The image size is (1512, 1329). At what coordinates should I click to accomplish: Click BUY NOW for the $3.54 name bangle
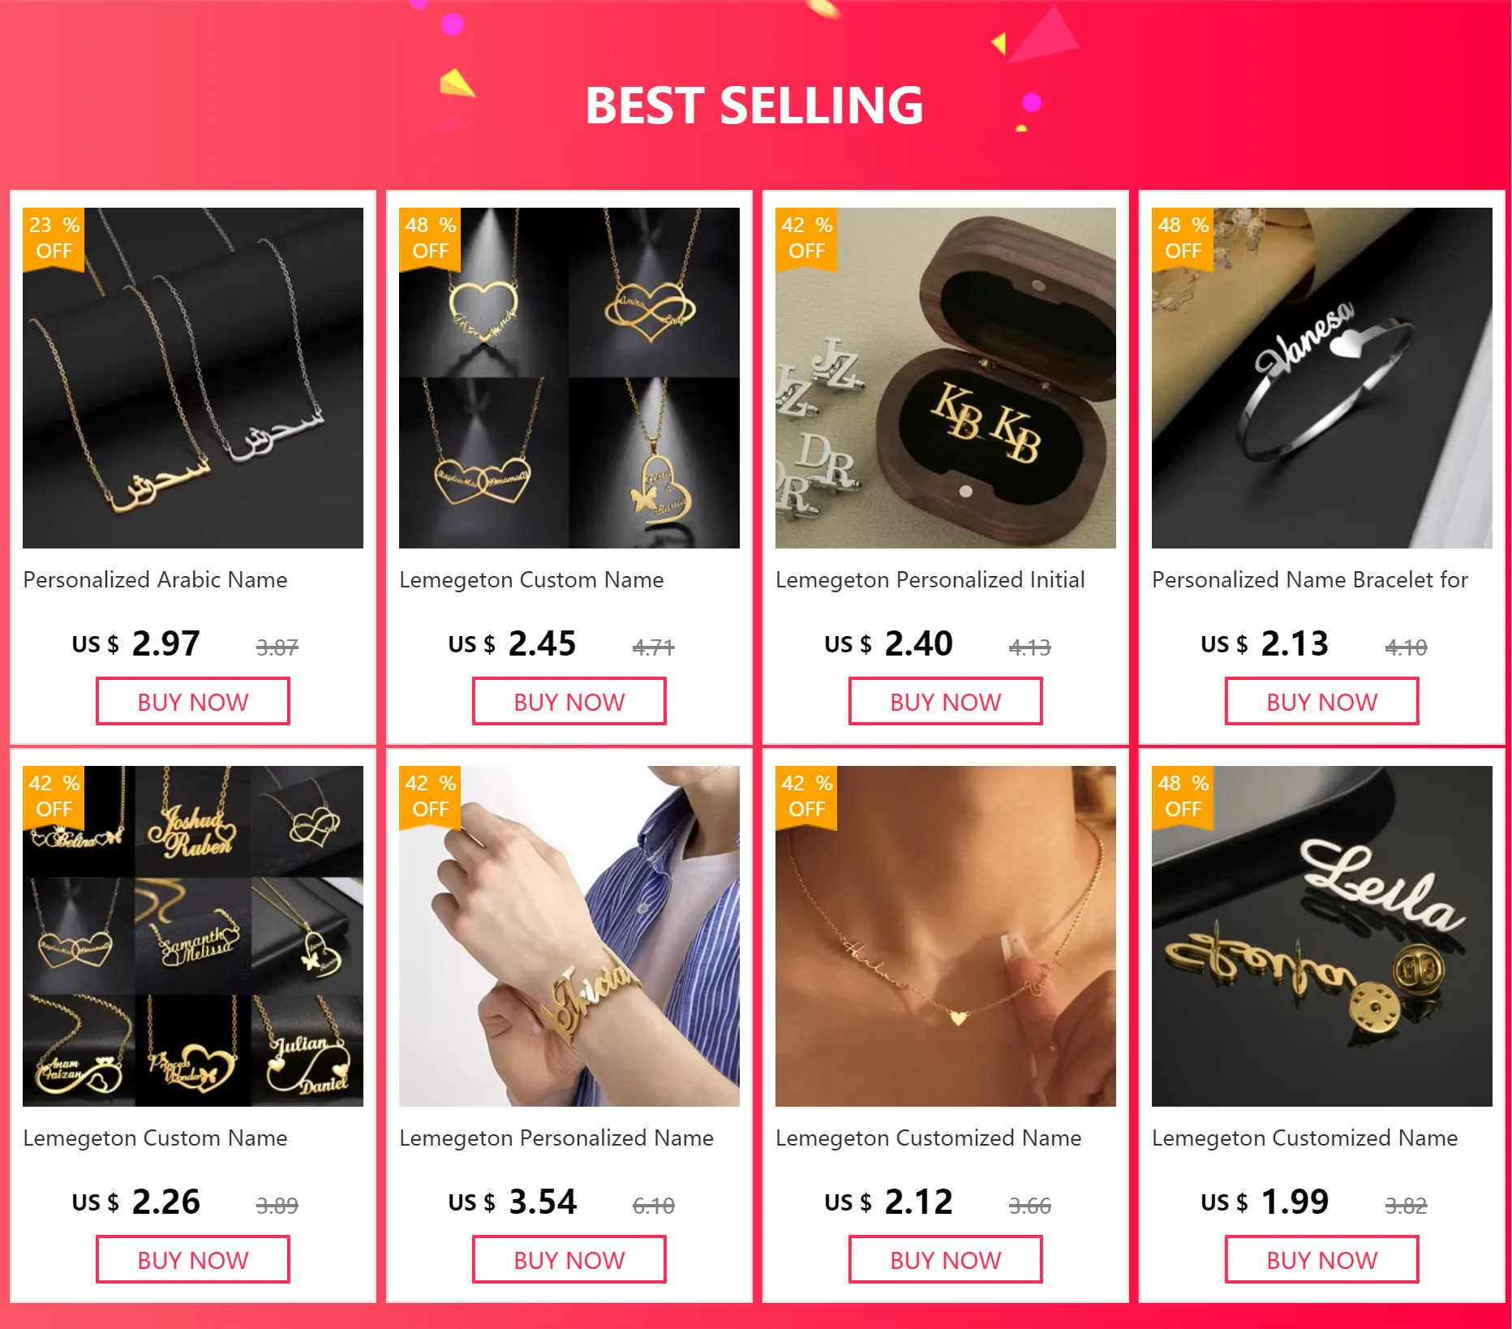(569, 1260)
